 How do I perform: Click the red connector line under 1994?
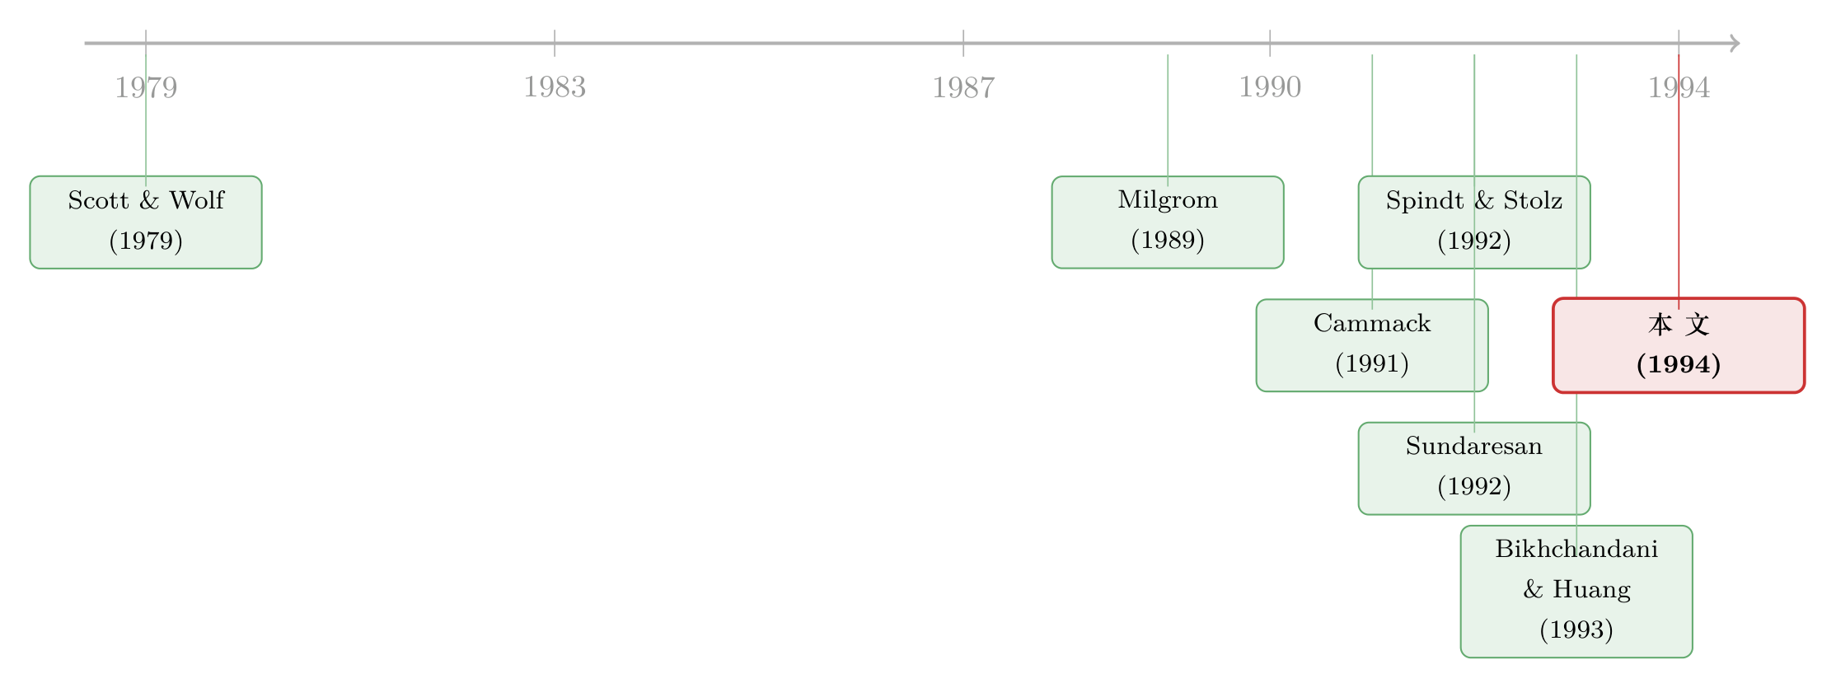point(1679,181)
